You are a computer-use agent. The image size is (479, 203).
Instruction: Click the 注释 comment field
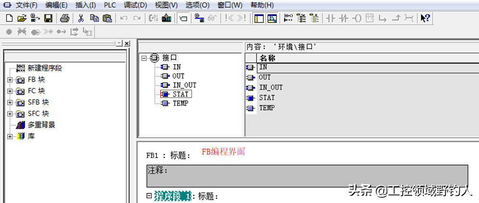(x=307, y=176)
